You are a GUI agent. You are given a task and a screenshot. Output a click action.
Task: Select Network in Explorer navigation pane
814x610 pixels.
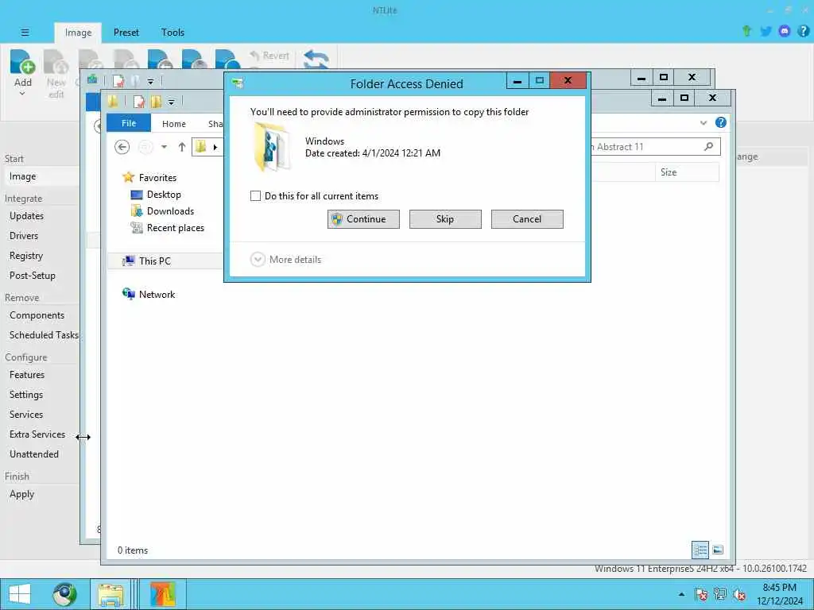pos(149,294)
